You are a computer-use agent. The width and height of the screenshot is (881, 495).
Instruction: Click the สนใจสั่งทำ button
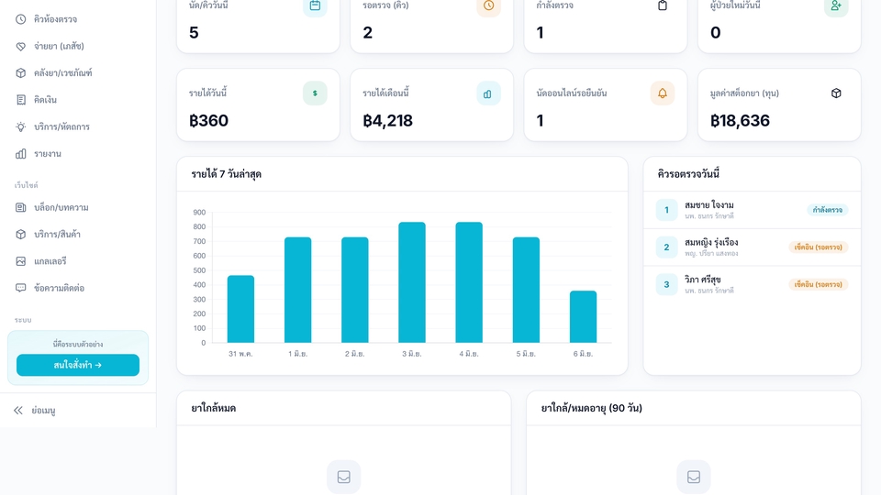click(78, 365)
